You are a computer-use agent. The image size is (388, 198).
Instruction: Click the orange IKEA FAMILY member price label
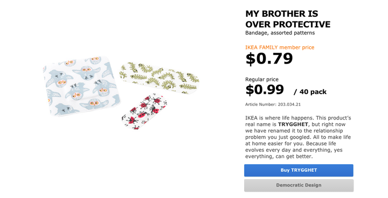pyautogui.click(x=280, y=47)
